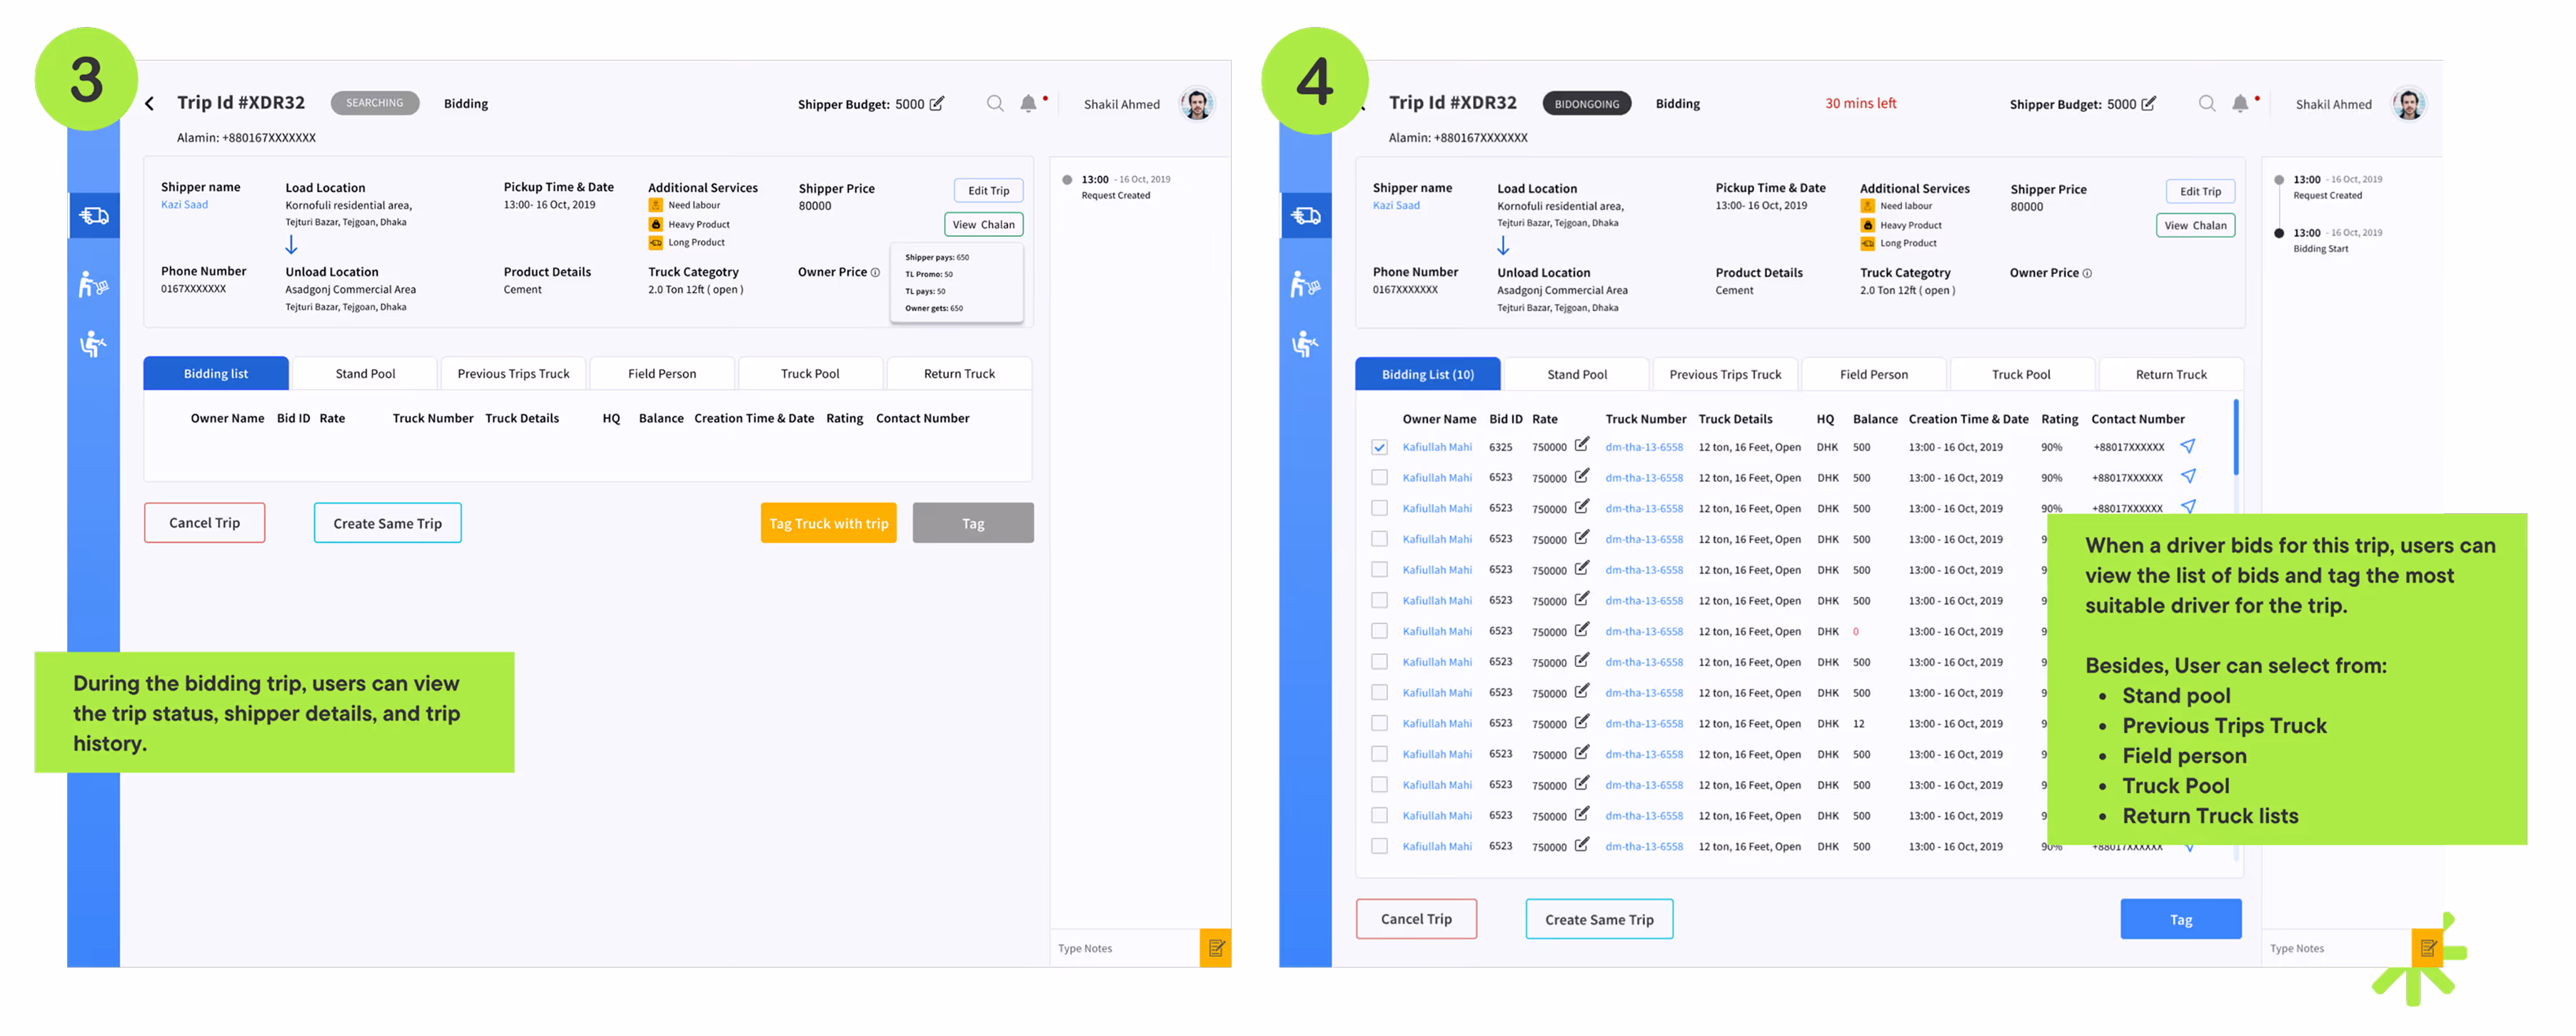This screenshot has height=1036, width=2576.
Task: Click yellow notes icon beside Type Notes, left screen
Action: [x=1215, y=947]
